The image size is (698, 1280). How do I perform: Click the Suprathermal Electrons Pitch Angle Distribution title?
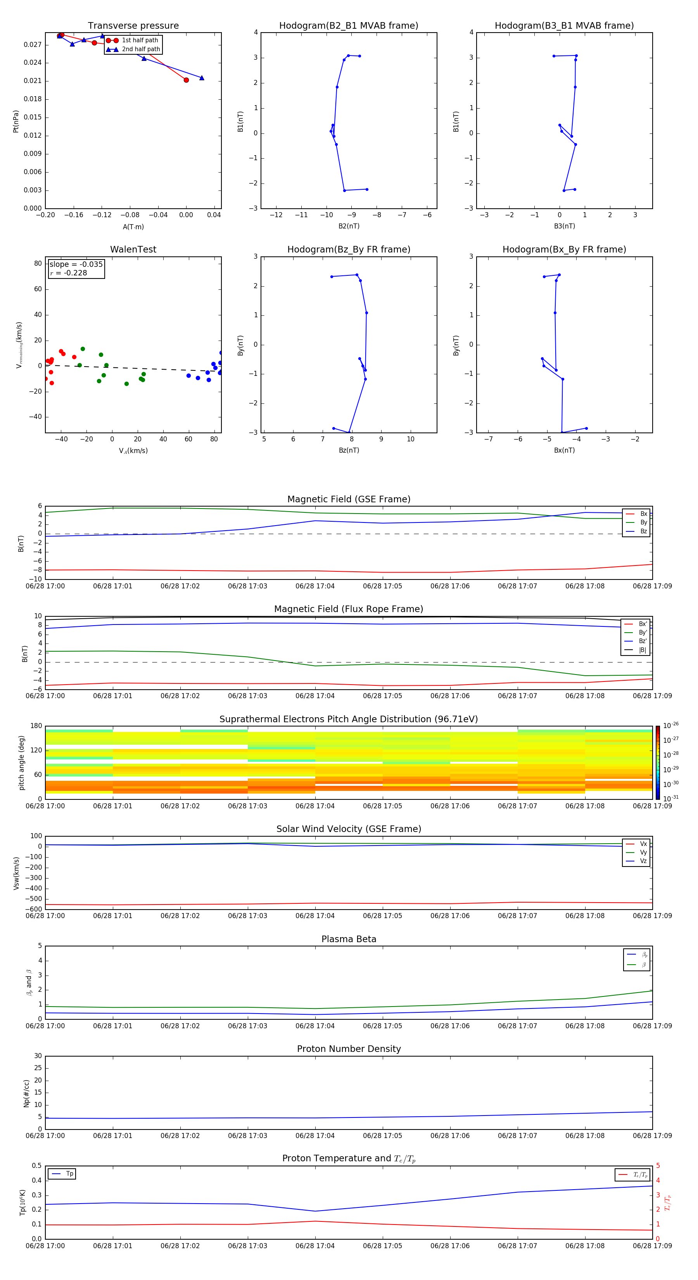point(349,720)
